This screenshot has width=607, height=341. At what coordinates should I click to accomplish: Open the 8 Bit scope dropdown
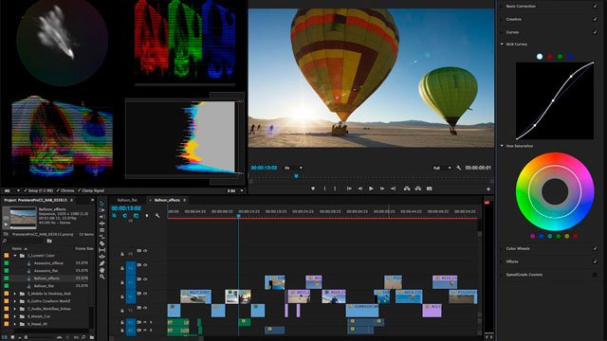click(x=235, y=190)
